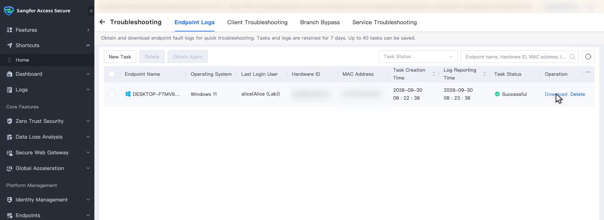The width and height of the screenshot is (604, 220).
Task: Click the Secure Web Gateway icon
Action: pyautogui.click(x=9, y=152)
